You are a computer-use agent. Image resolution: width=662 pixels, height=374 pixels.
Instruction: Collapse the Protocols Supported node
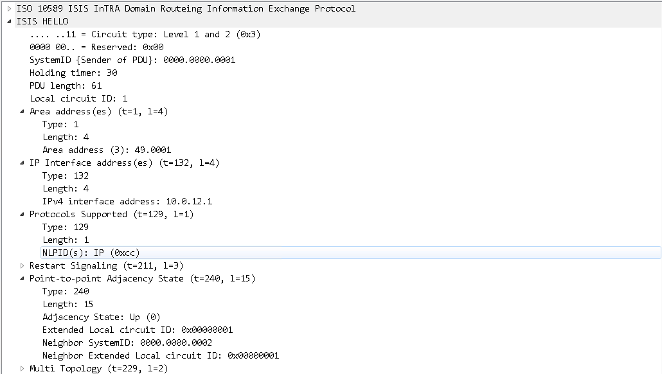(x=22, y=214)
